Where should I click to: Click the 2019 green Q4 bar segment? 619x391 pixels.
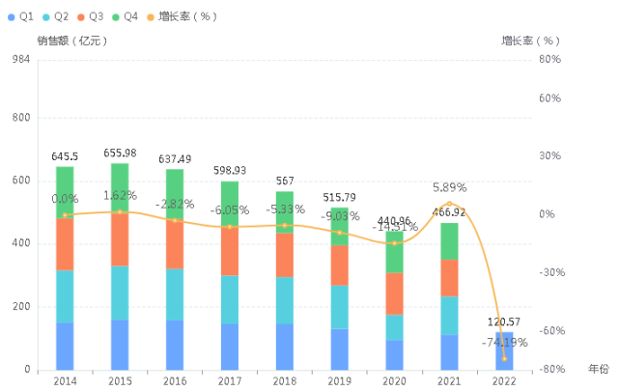click(x=340, y=227)
